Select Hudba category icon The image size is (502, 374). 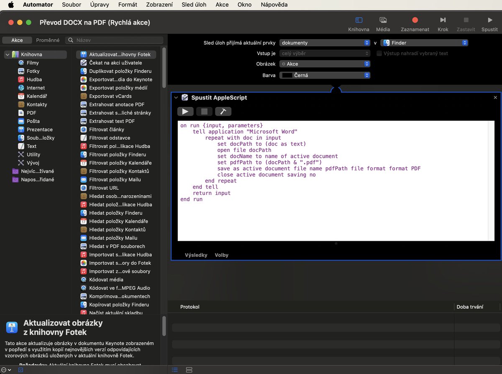[21, 79]
